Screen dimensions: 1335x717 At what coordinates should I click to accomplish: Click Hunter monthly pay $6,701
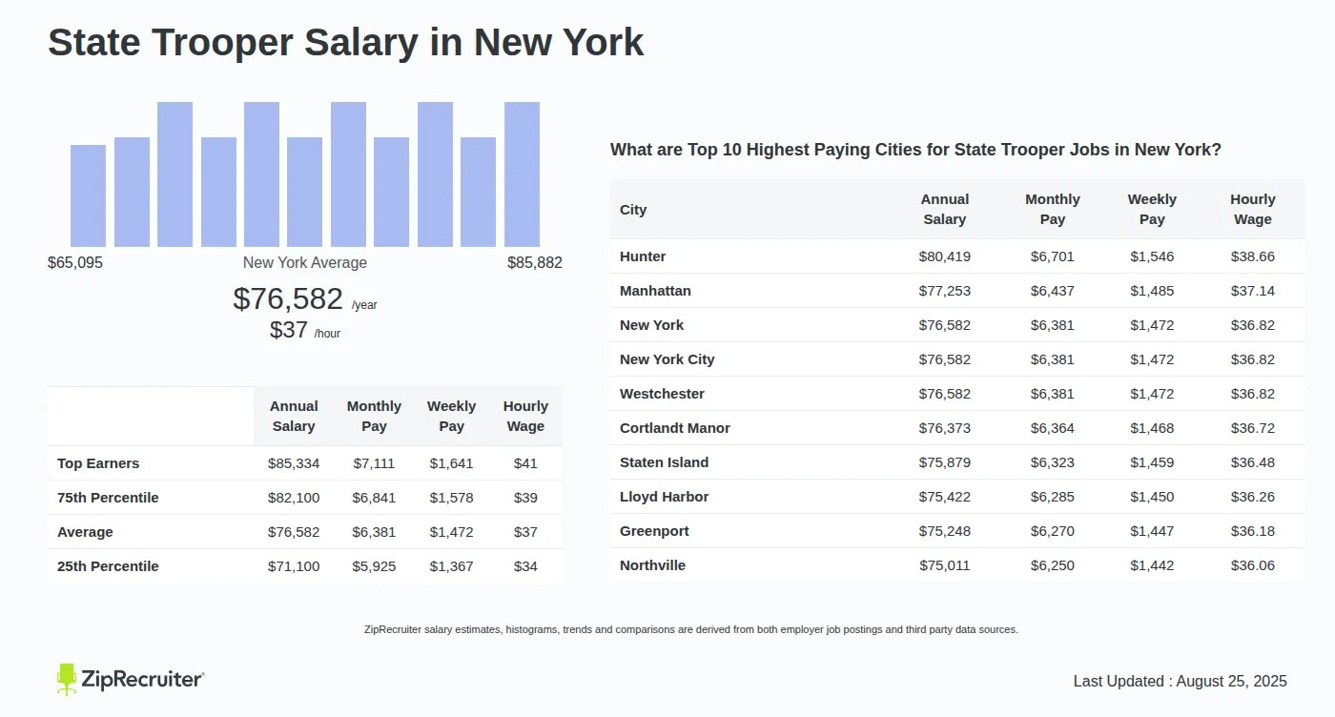[x=1053, y=256]
